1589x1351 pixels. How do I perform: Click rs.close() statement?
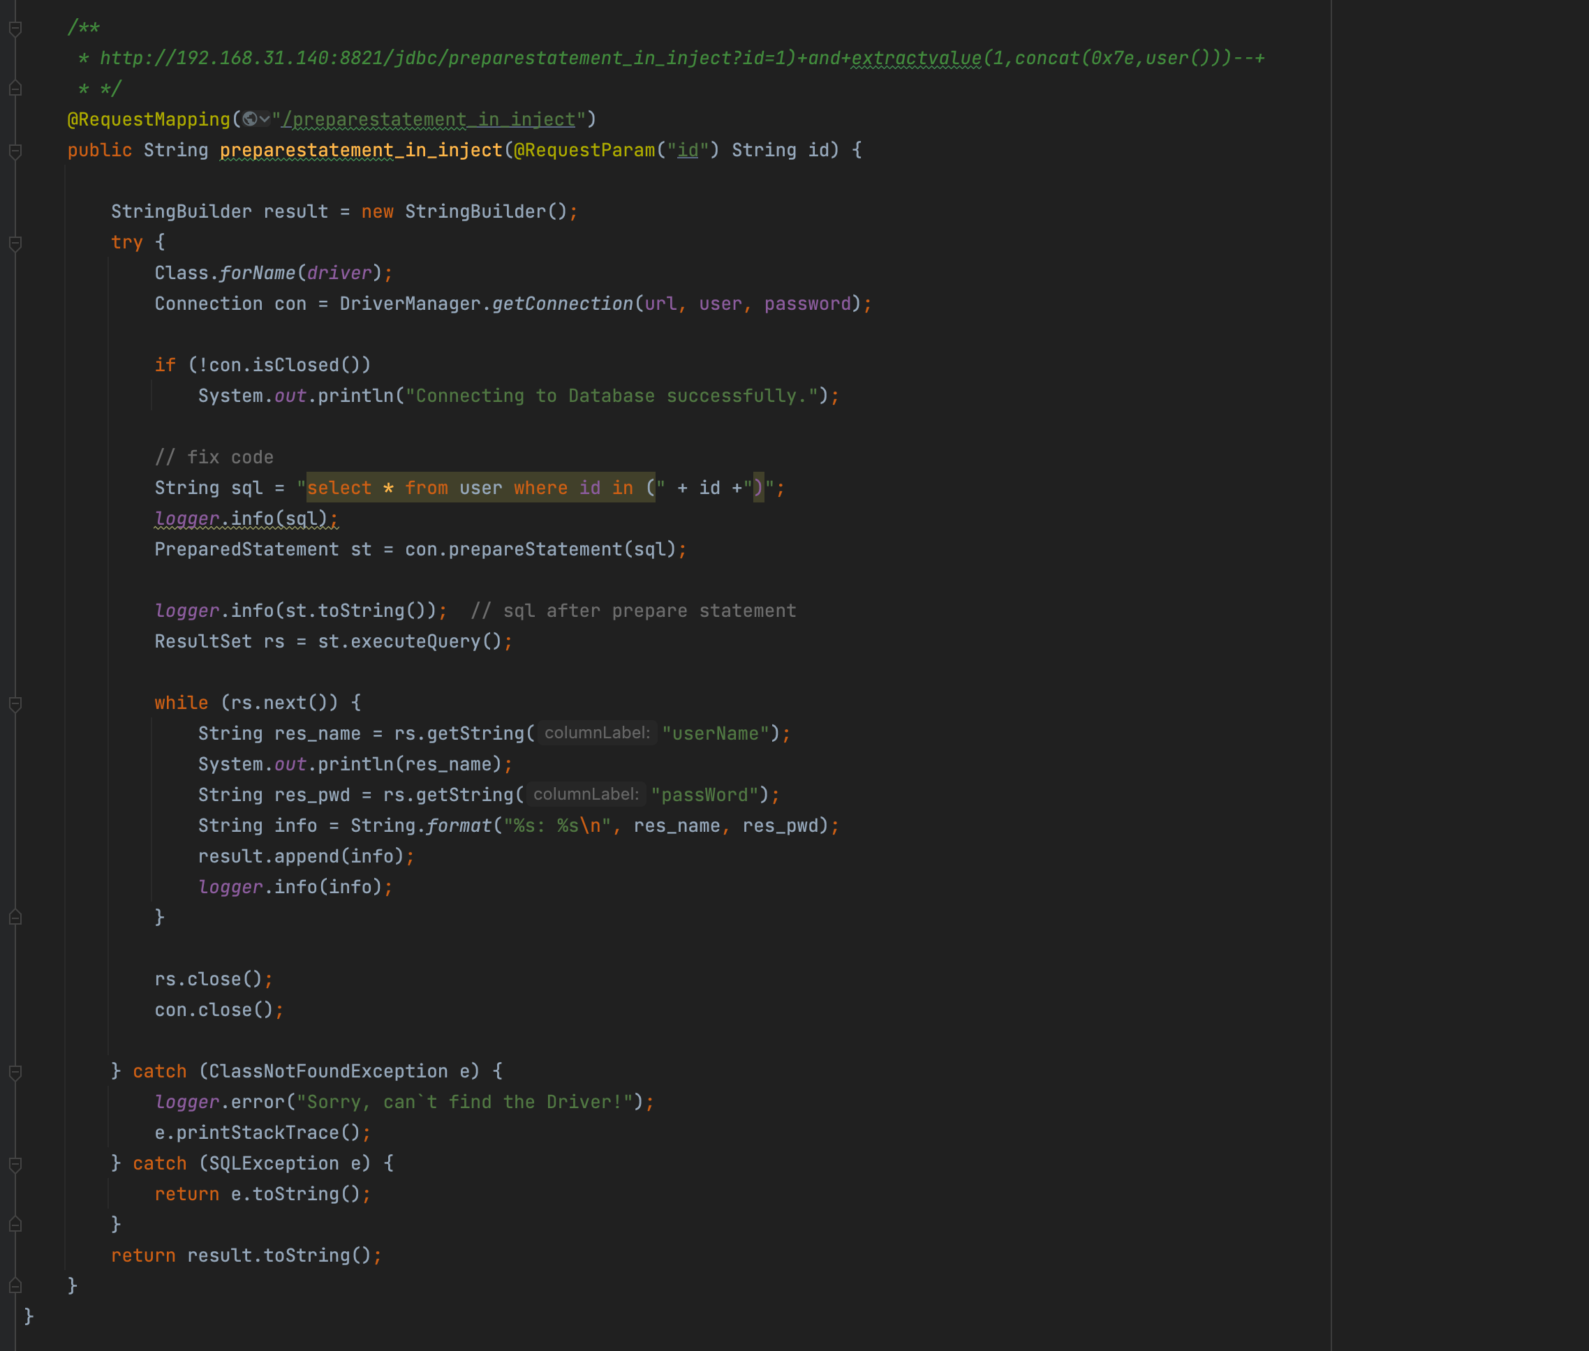(214, 980)
